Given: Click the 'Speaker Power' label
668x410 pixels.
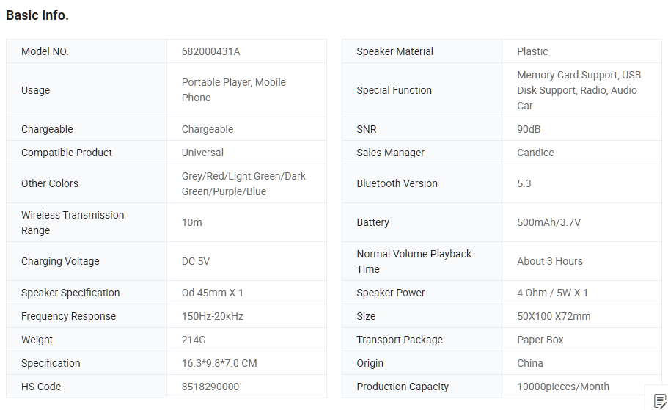Looking at the screenshot, I should (x=391, y=293).
